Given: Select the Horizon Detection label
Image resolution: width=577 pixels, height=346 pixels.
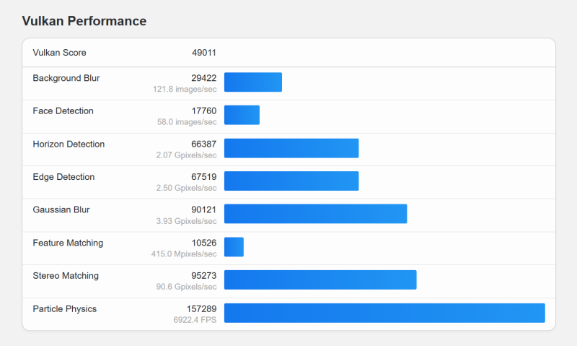Looking at the screenshot, I should click(x=69, y=144).
